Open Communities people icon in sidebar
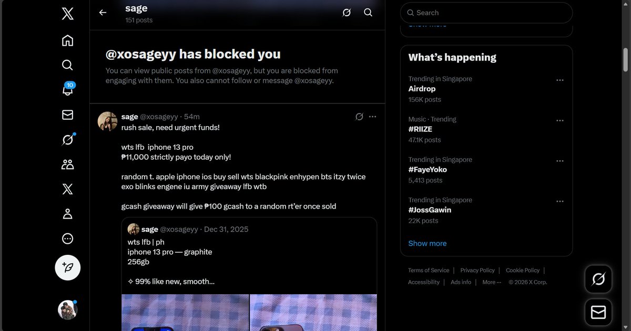Image resolution: width=631 pixels, height=331 pixels. [67, 164]
